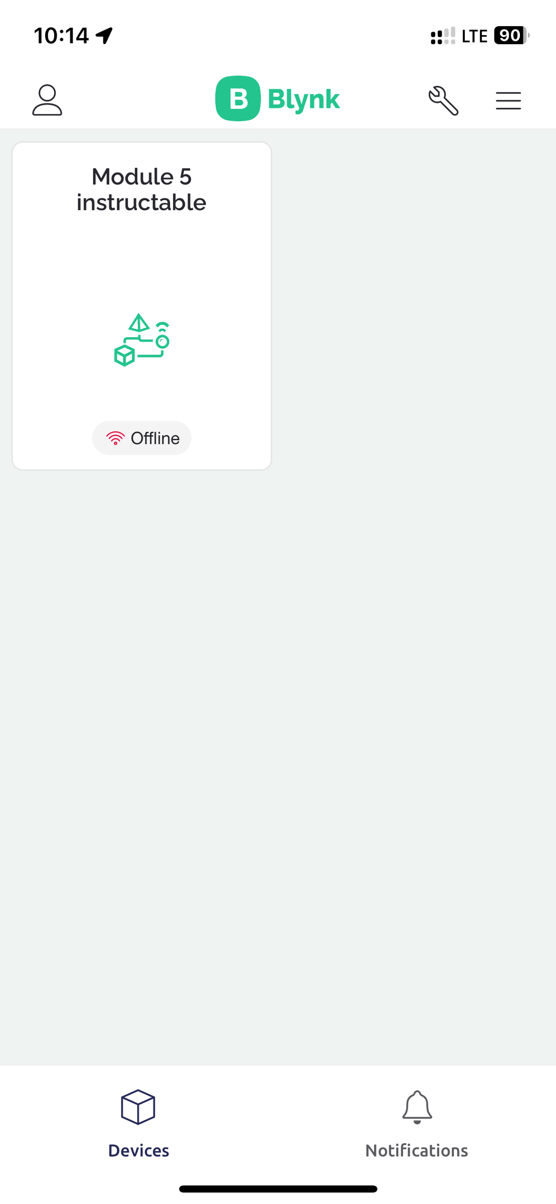
Task: Tap the home indicator bar
Action: 278,1188
